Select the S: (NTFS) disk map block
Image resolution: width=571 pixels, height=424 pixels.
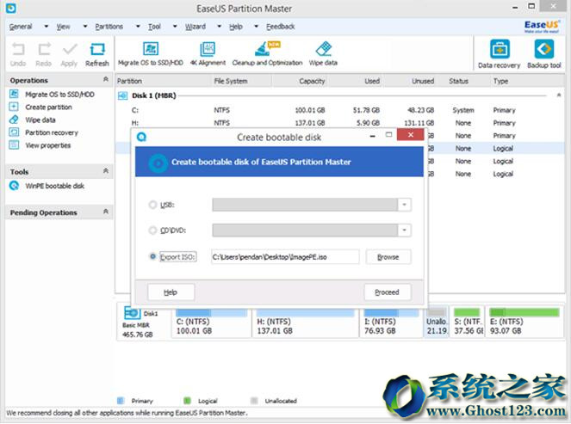tap(468, 323)
